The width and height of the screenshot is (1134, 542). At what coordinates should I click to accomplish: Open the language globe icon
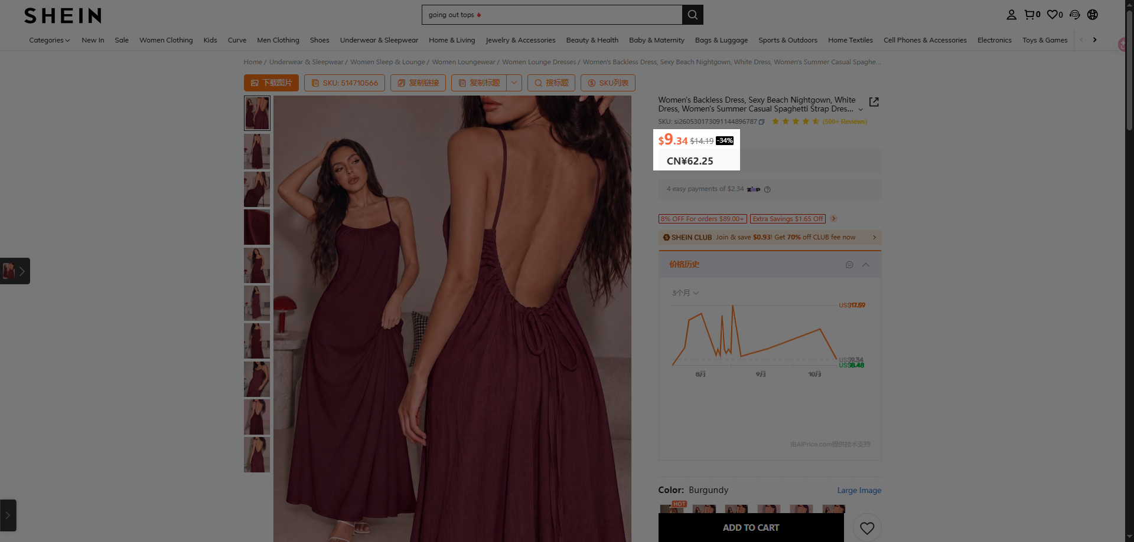click(1093, 15)
